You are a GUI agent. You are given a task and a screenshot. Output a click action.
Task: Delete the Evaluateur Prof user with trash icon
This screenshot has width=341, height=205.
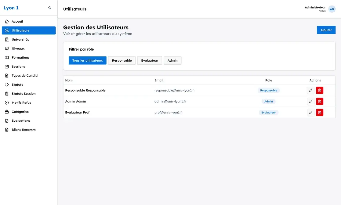pyautogui.click(x=320, y=112)
